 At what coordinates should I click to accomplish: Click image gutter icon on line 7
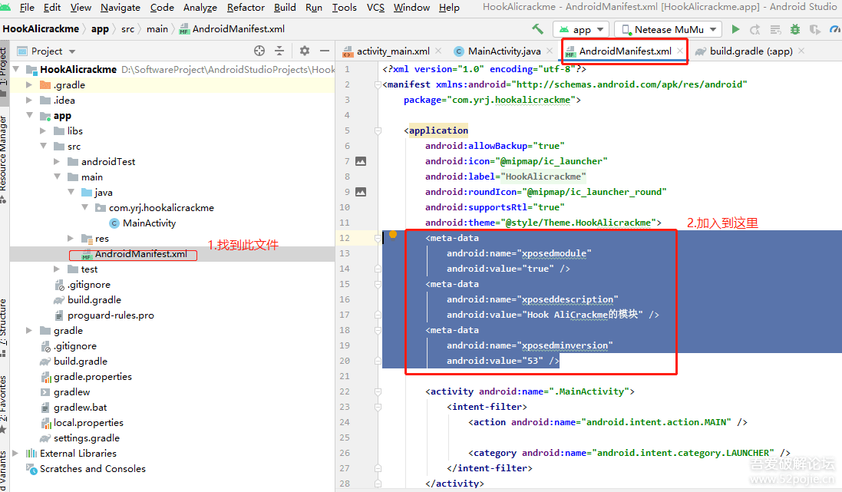tap(361, 161)
